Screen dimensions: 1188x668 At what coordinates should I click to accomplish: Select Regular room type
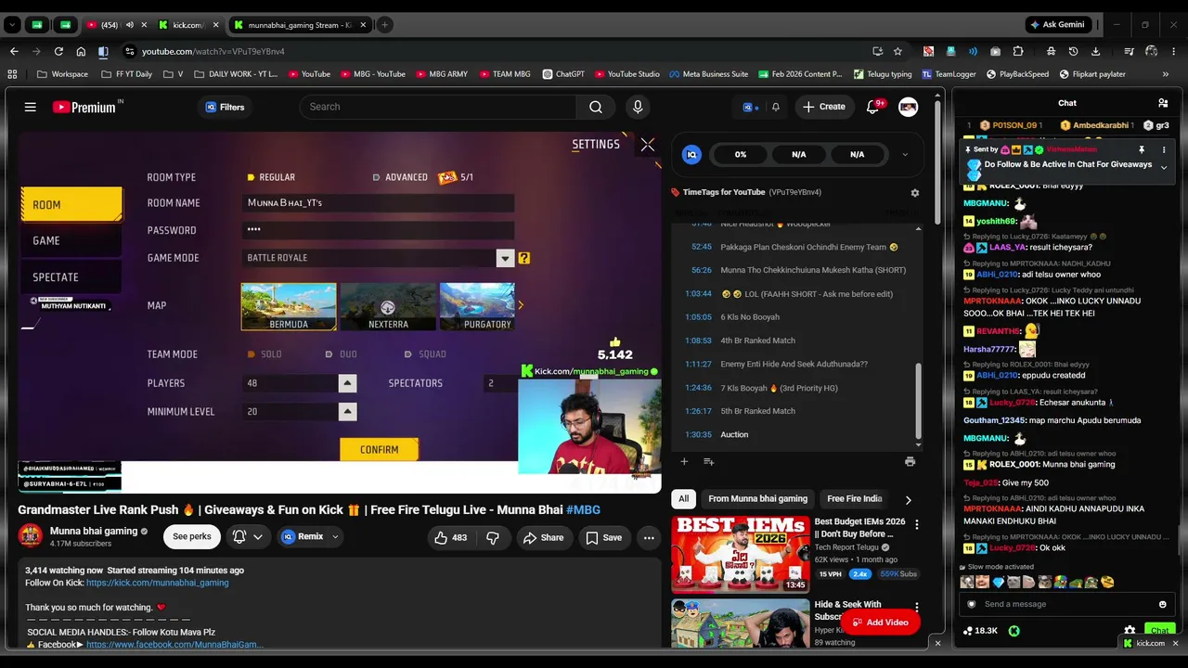point(271,177)
